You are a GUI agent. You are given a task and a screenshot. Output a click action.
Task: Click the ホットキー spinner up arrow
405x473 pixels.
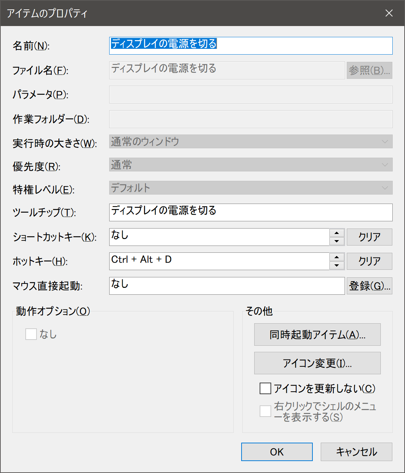coord(337,257)
